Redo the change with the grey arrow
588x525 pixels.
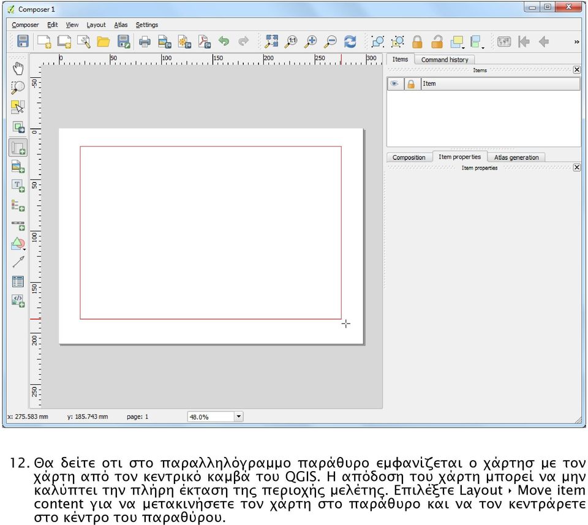[243, 41]
